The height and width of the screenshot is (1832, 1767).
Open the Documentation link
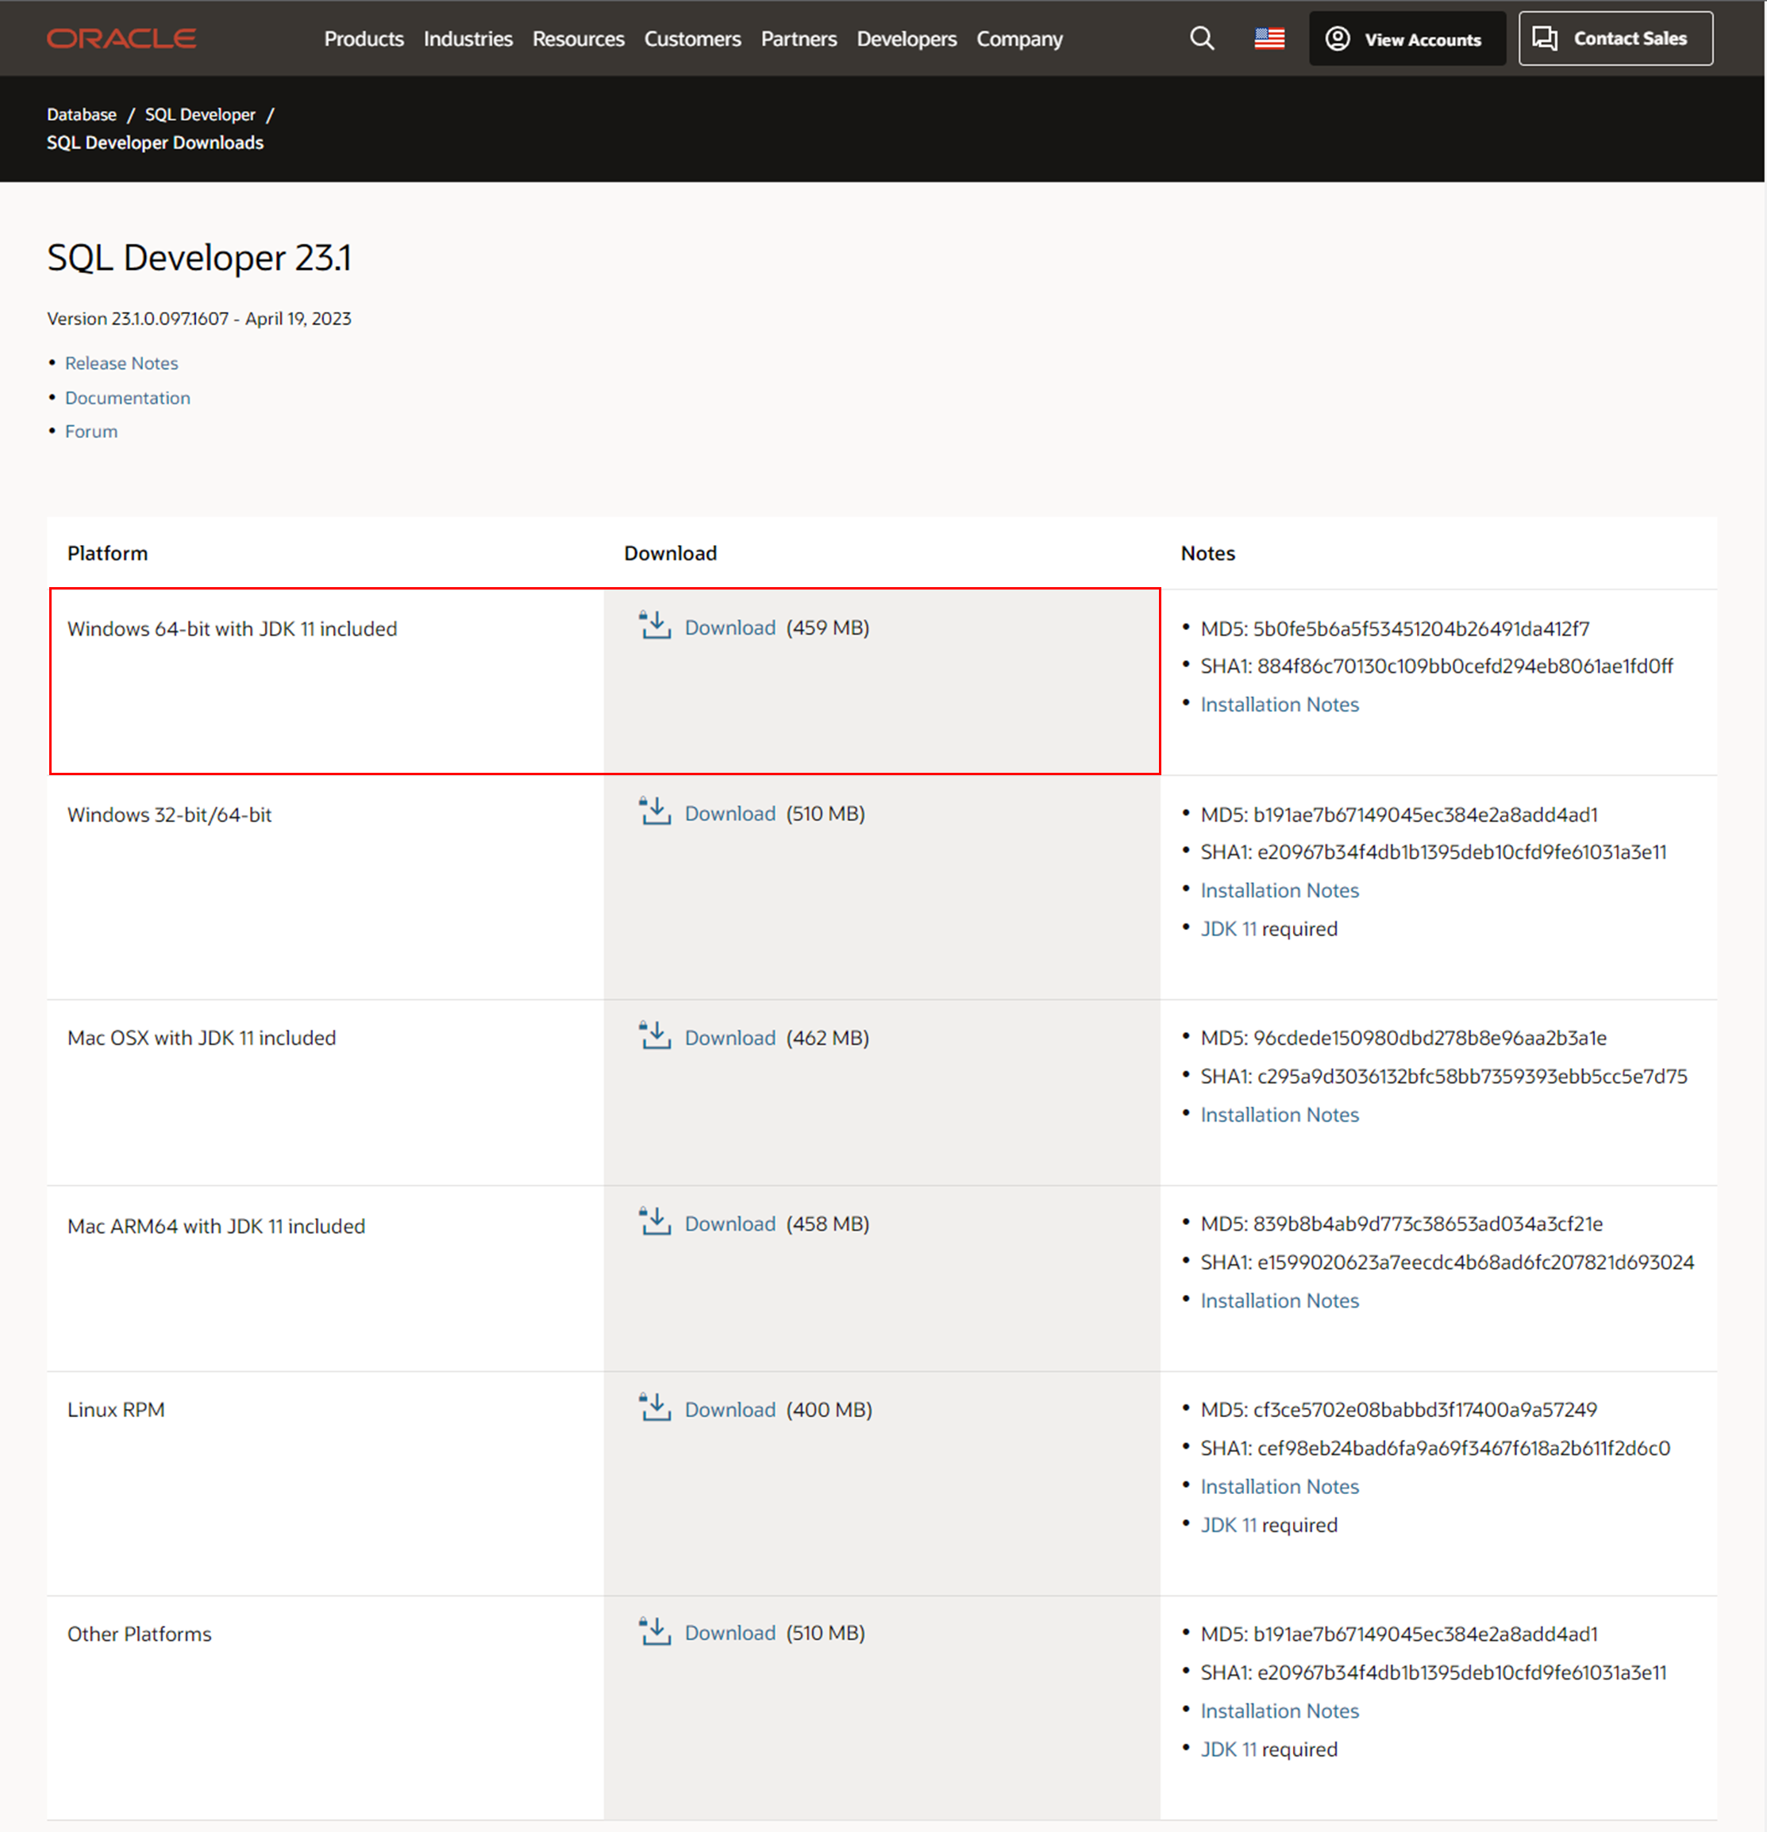pos(127,398)
